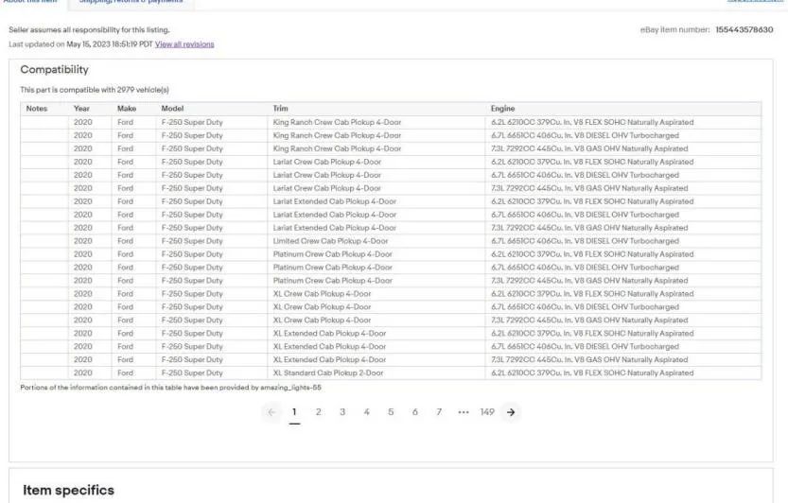This screenshot has width=788, height=503.
Task: Go to compatibility page 6
Action: pos(415,412)
